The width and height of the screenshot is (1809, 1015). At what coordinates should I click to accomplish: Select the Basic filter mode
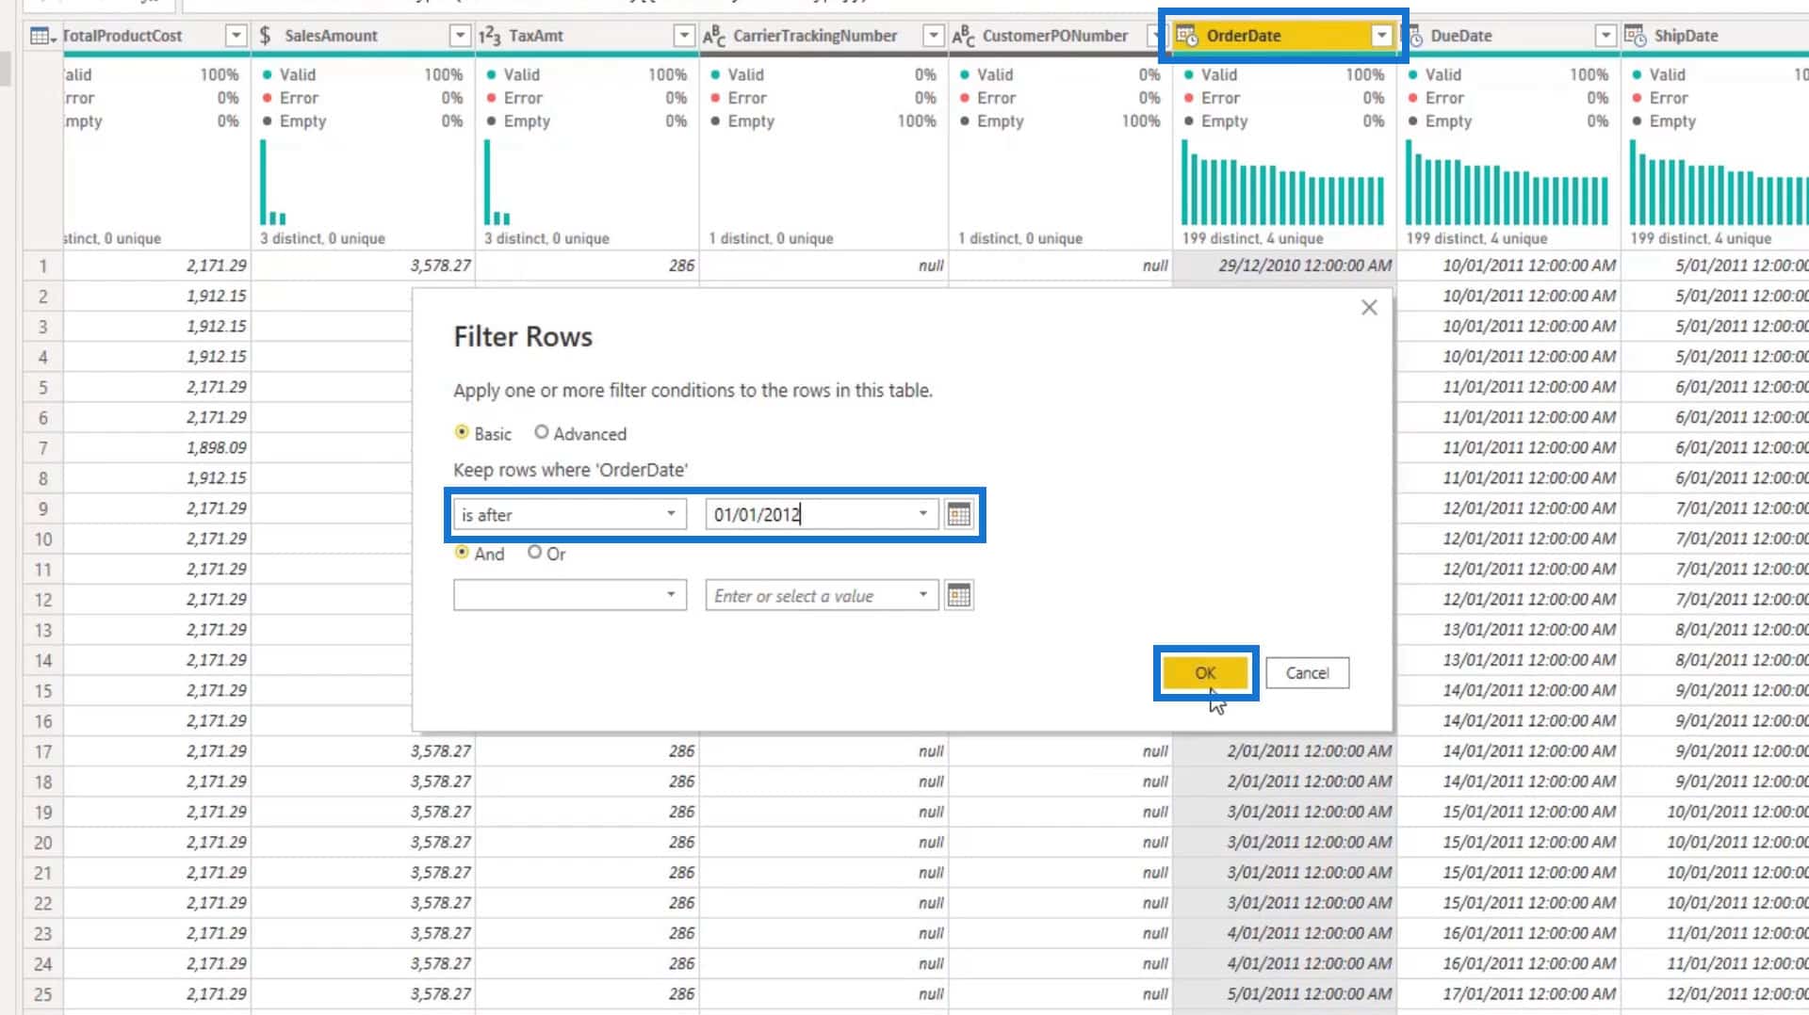(x=462, y=432)
